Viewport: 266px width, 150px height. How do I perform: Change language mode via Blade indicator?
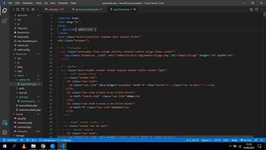click(234, 140)
